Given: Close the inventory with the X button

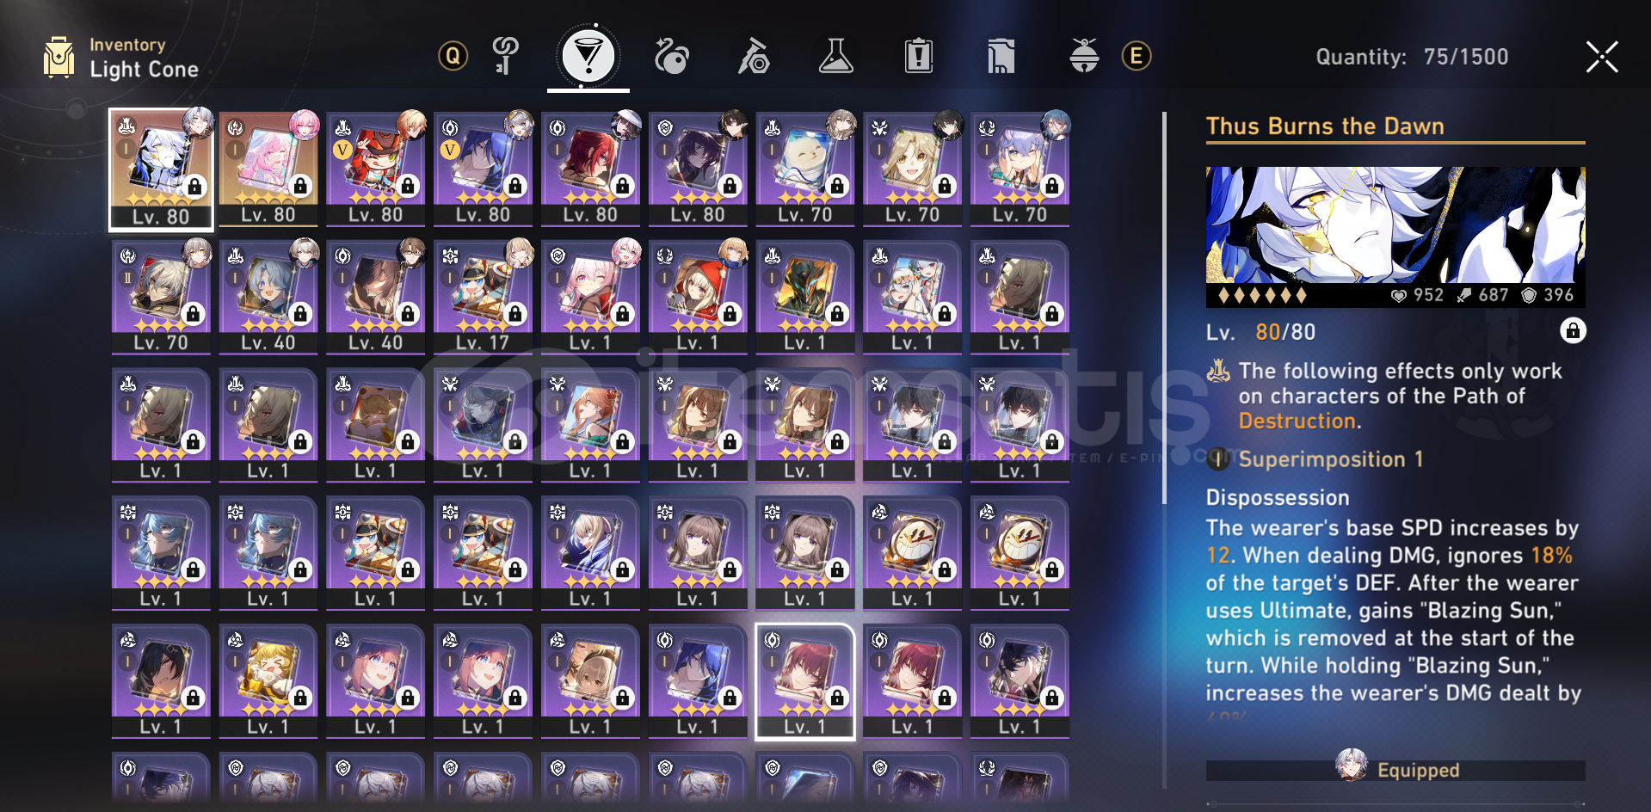Looking at the screenshot, I should [x=1602, y=57].
